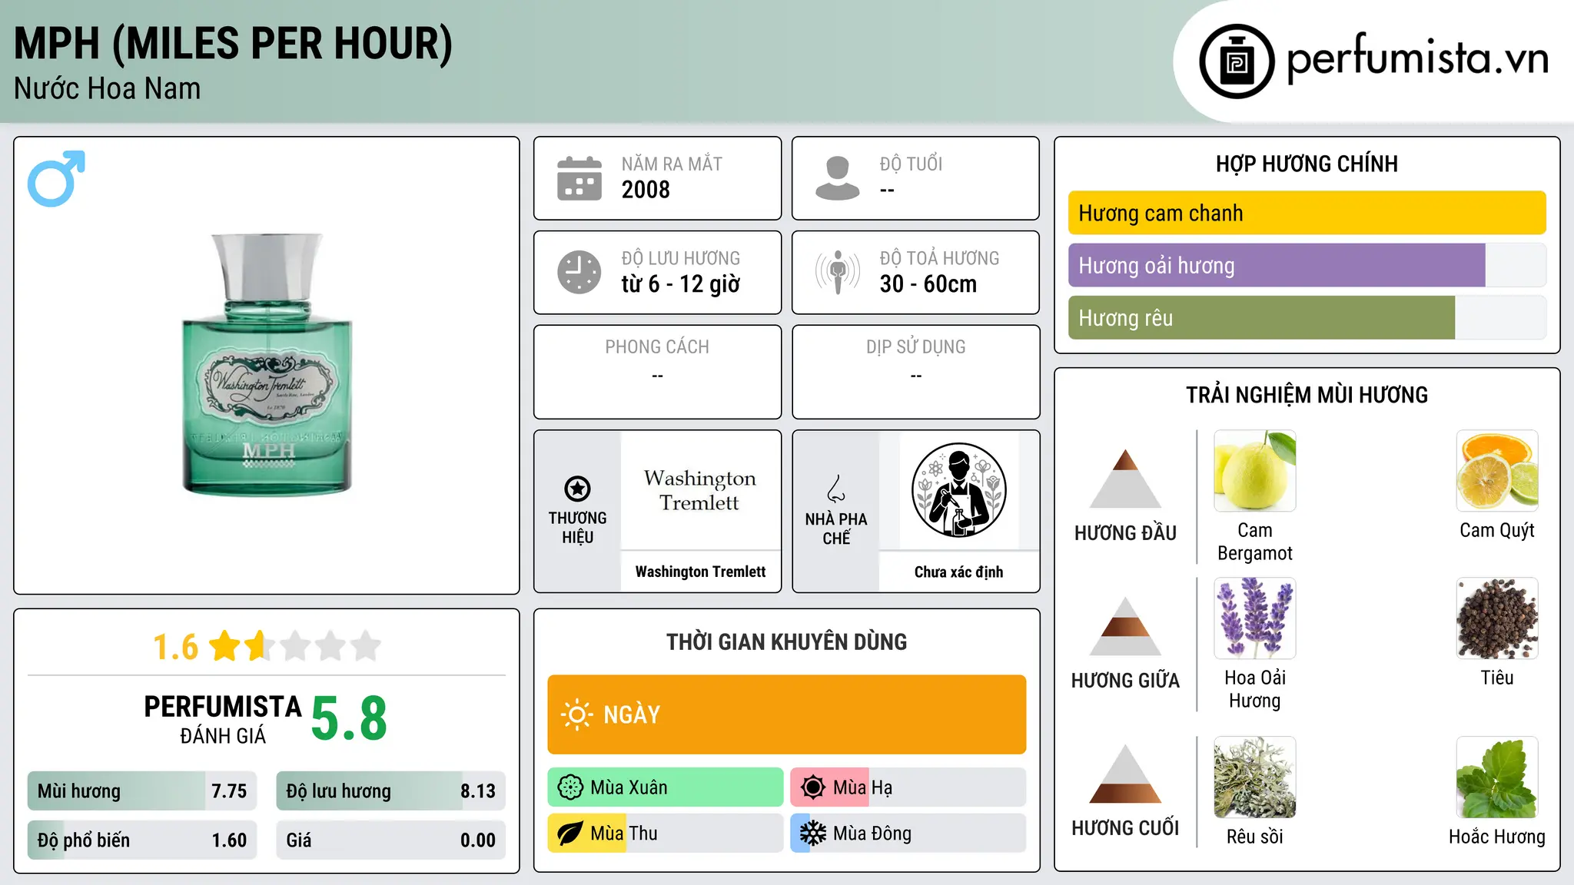This screenshot has height=885, width=1574.
Task: Click the yellow Hương cam chanh bar
Action: click(1307, 213)
